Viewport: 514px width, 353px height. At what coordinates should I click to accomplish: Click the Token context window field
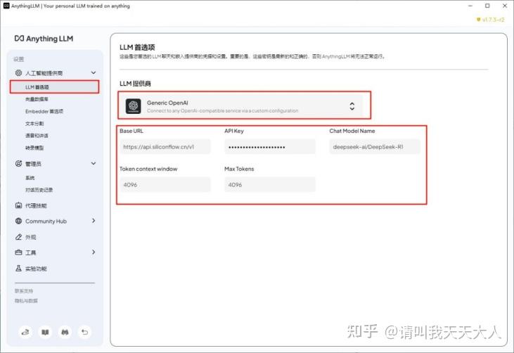coord(165,184)
